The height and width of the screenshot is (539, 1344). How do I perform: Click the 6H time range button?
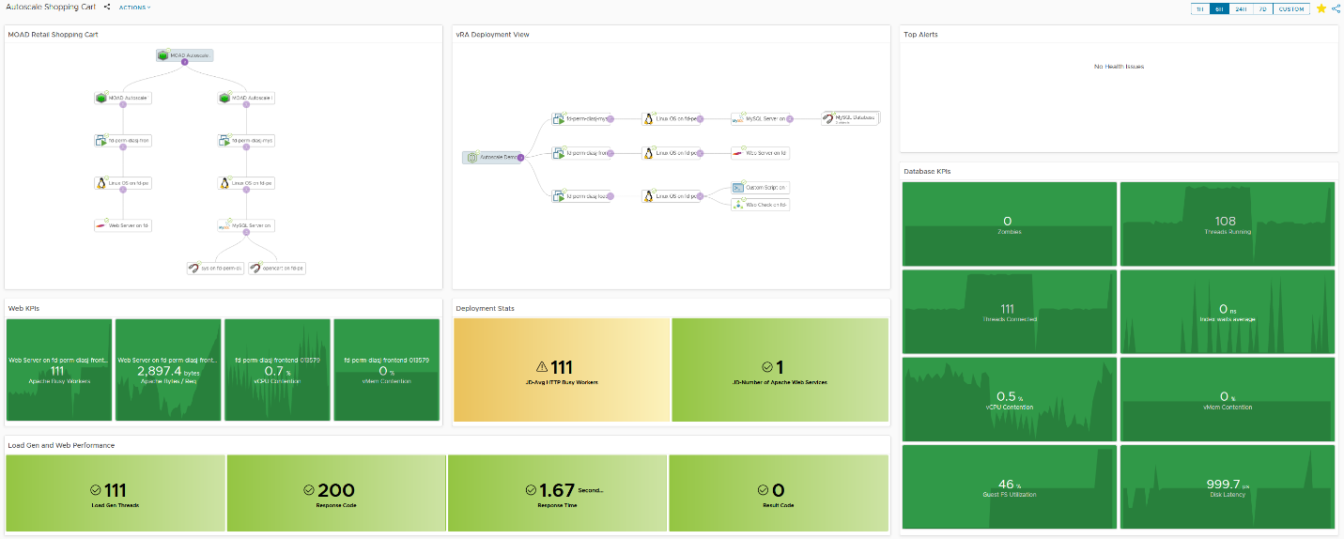click(x=1218, y=8)
